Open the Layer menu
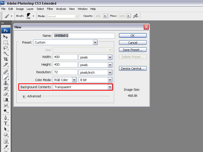 point(30,9)
